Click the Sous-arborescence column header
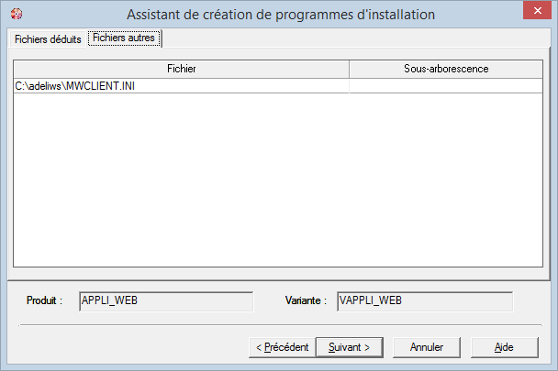The height and width of the screenshot is (371, 558). (446, 69)
